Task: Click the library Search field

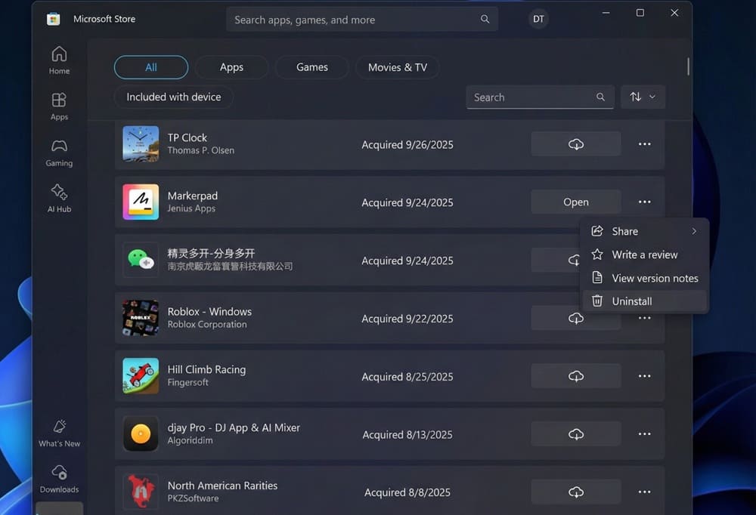Action: click(531, 97)
